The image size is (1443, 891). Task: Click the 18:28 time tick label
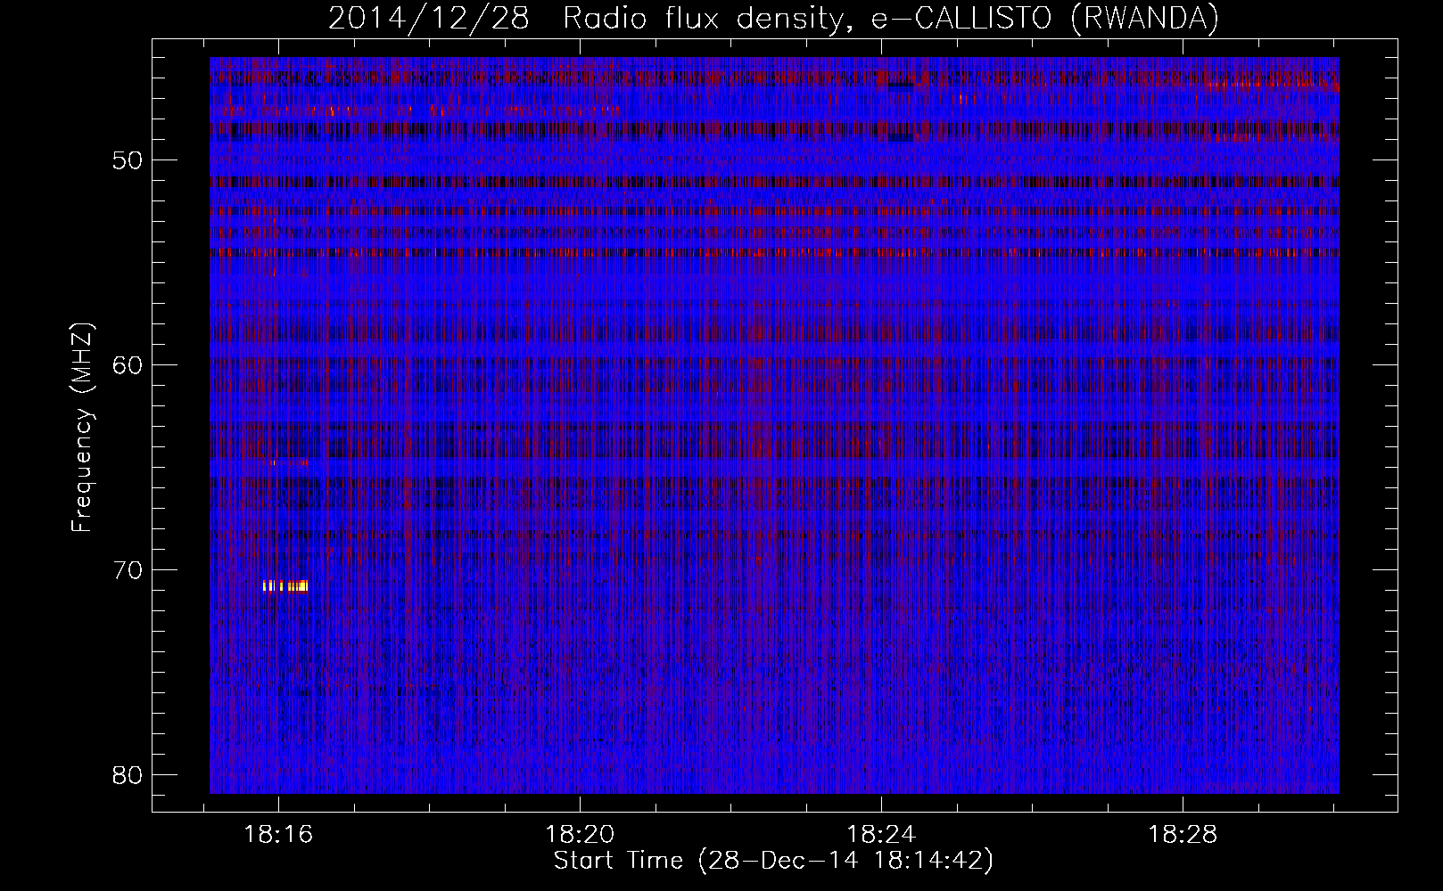(x=1183, y=835)
